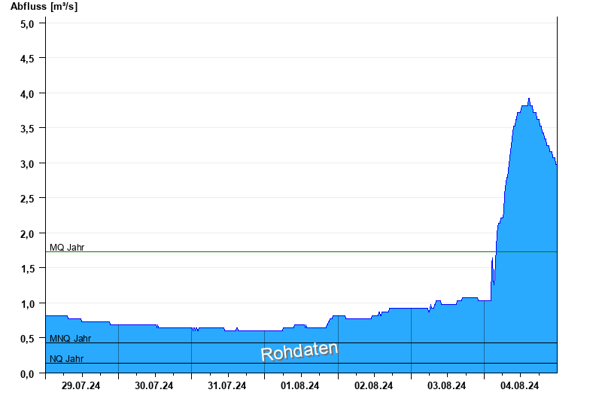The height and width of the screenshot is (414, 602).
Task: Click the y-axis value 1,5
Action: (x=27, y=269)
